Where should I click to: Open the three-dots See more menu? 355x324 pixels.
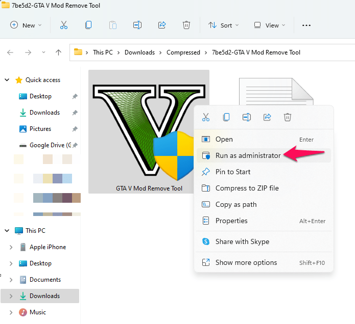click(306, 25)
